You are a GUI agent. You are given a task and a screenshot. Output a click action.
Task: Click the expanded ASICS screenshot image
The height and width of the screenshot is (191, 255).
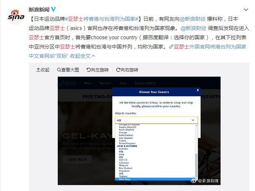pyautogui.click(x=139, y=131)
